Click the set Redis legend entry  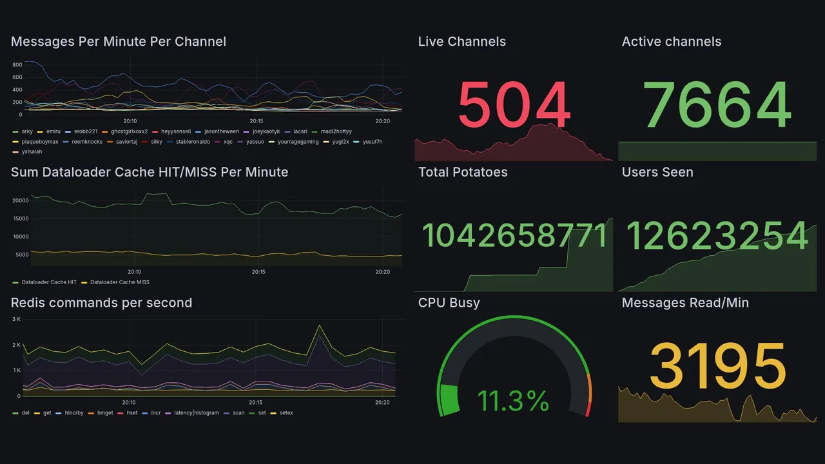pyautogui.click(x=257, y=413)
